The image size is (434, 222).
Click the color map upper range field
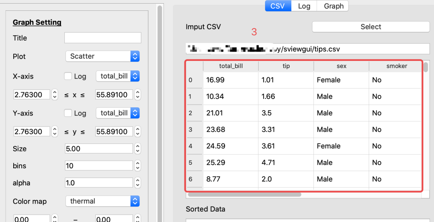coord(114,219)
